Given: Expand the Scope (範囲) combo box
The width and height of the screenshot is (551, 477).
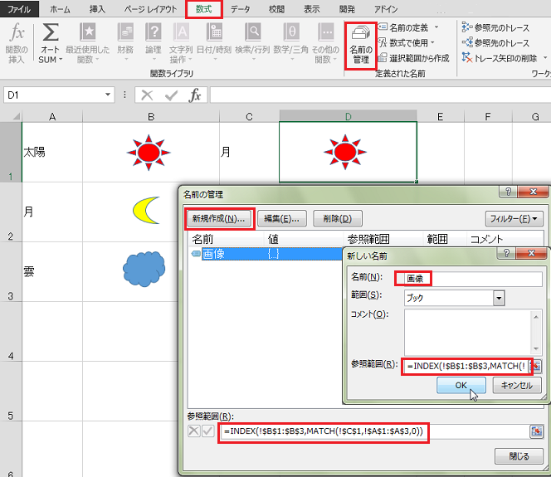Looking at the screenshot, I should [x=499, y=297].
